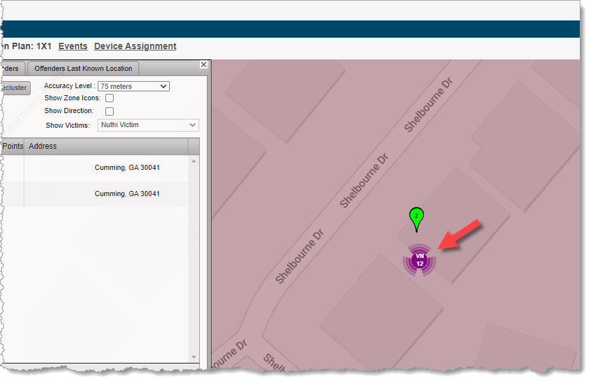Select the first Cumming, GA 30041 row
Screen dimensions: 590x382
tap(127, 168)
